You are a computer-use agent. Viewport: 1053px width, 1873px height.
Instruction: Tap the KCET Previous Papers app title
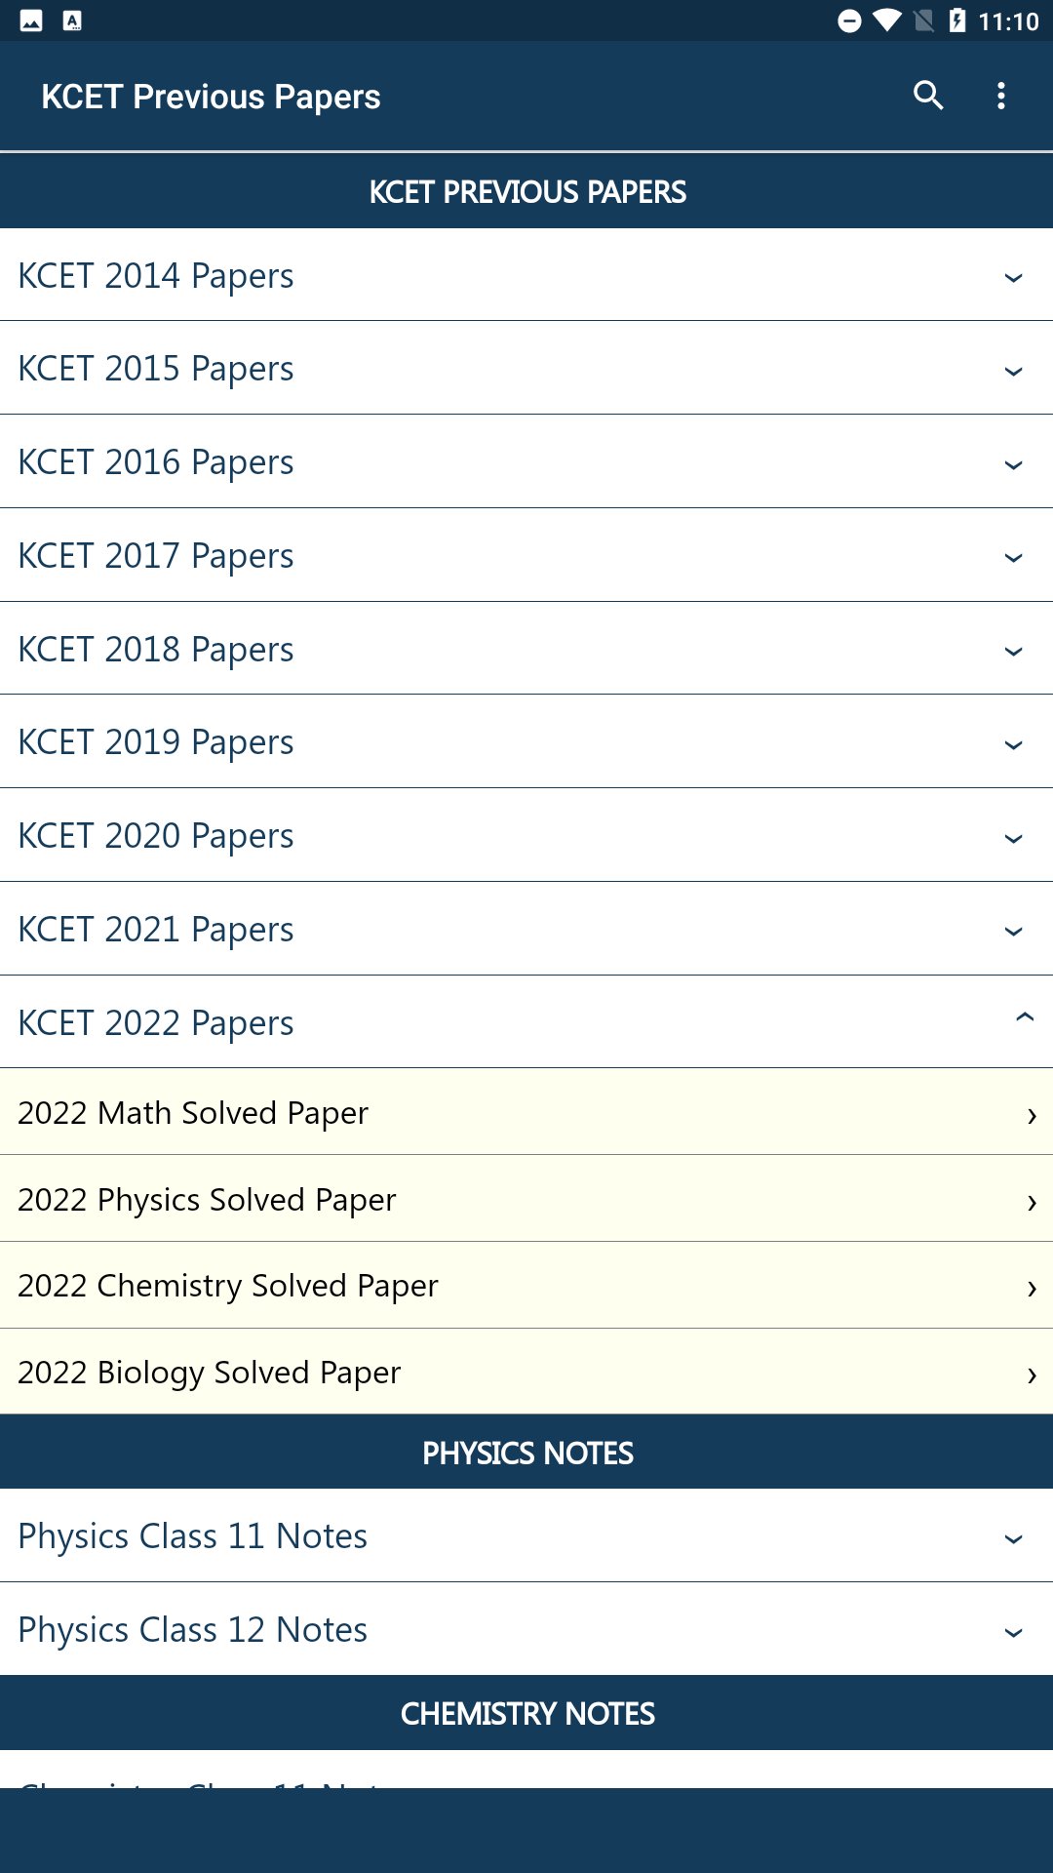211,97
